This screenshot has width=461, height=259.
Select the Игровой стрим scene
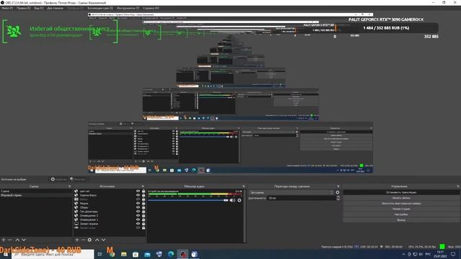[36, 195]
